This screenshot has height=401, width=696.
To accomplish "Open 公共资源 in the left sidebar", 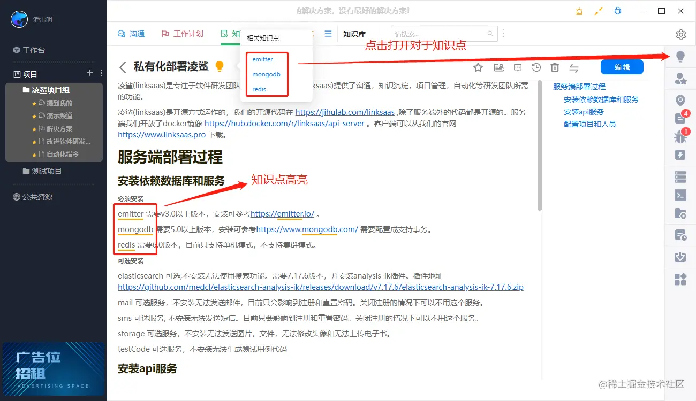I will tap(33, 197).
